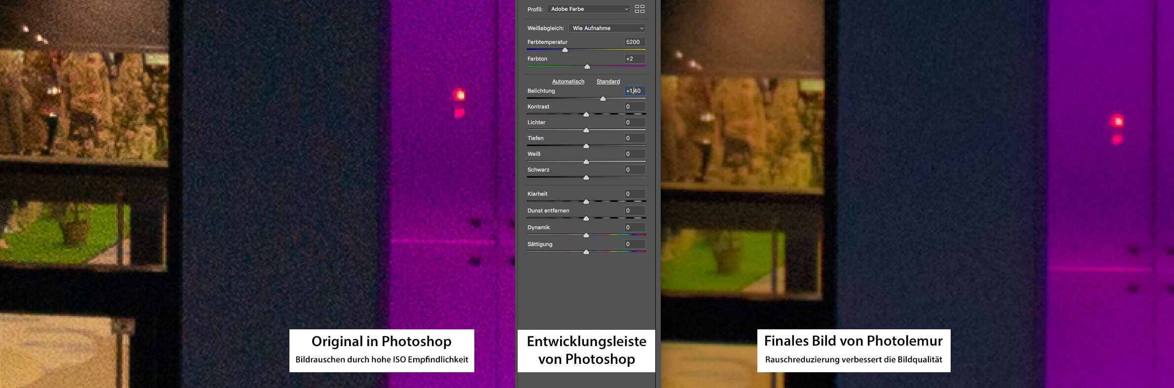1174x388 pixels.
Task: Expand the Weißabgleich dropdown
Action: coord(607,28)
